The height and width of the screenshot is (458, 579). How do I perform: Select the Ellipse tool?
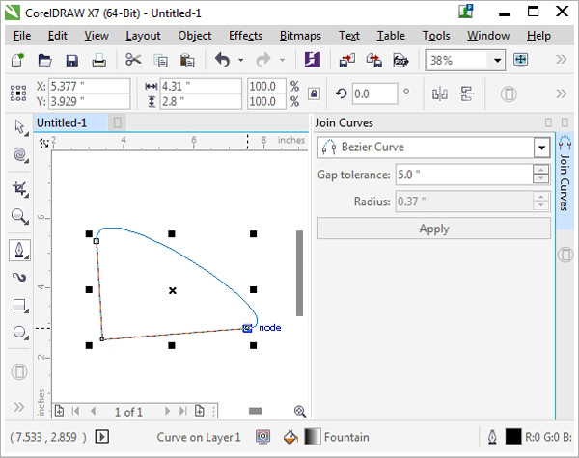pyautogui.click(x=19, y=332)
